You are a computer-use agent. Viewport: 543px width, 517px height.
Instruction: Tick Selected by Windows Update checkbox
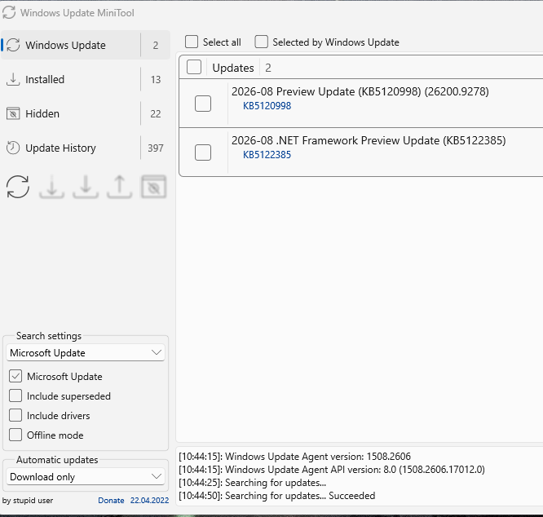point(261,42)
